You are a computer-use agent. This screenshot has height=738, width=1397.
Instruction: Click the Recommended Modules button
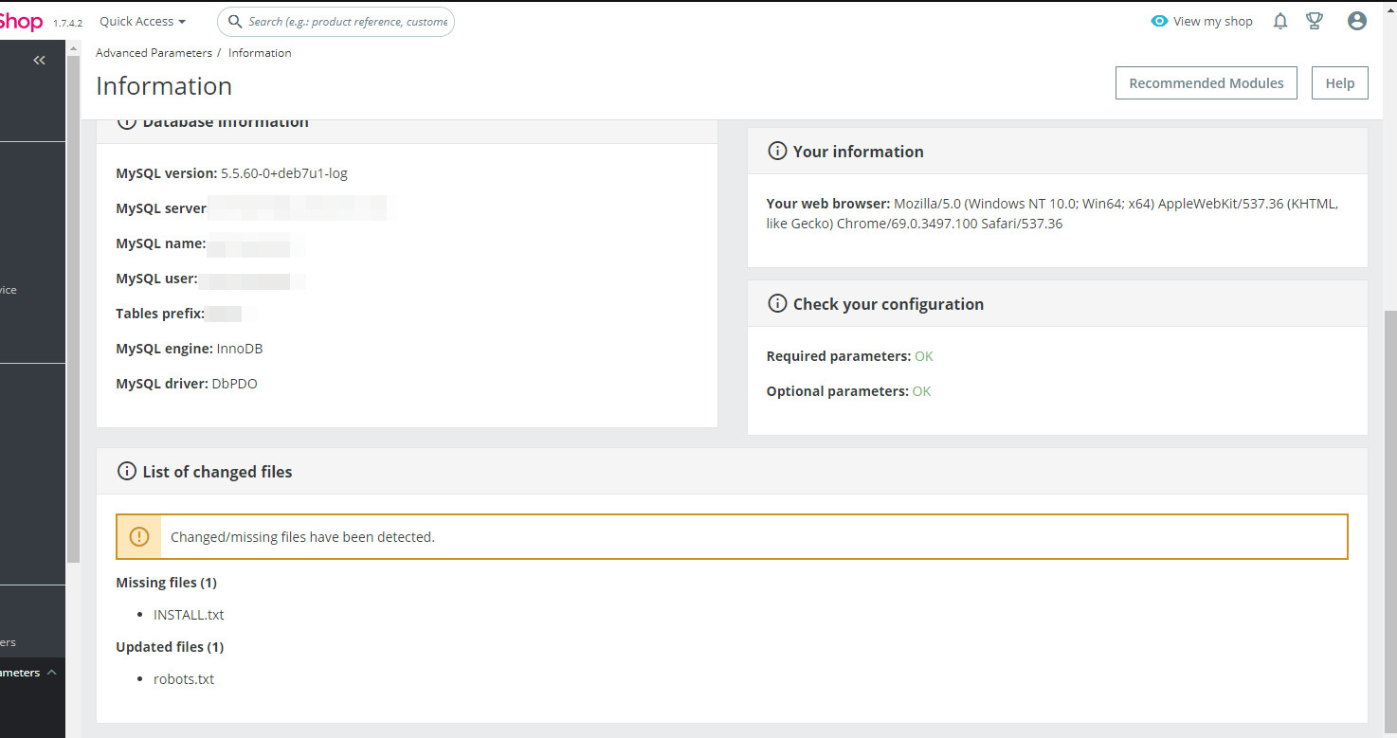1206,83
